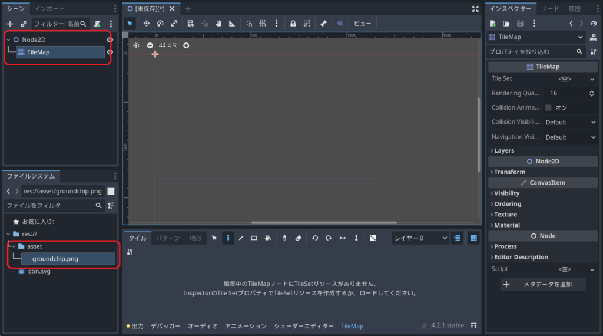Select the Rotate mode tool

point(160,24)
